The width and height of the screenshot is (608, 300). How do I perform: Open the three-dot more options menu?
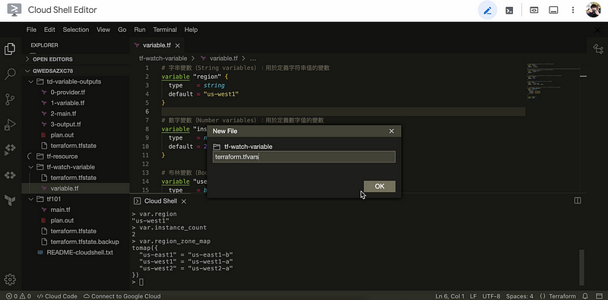point(573,11)
